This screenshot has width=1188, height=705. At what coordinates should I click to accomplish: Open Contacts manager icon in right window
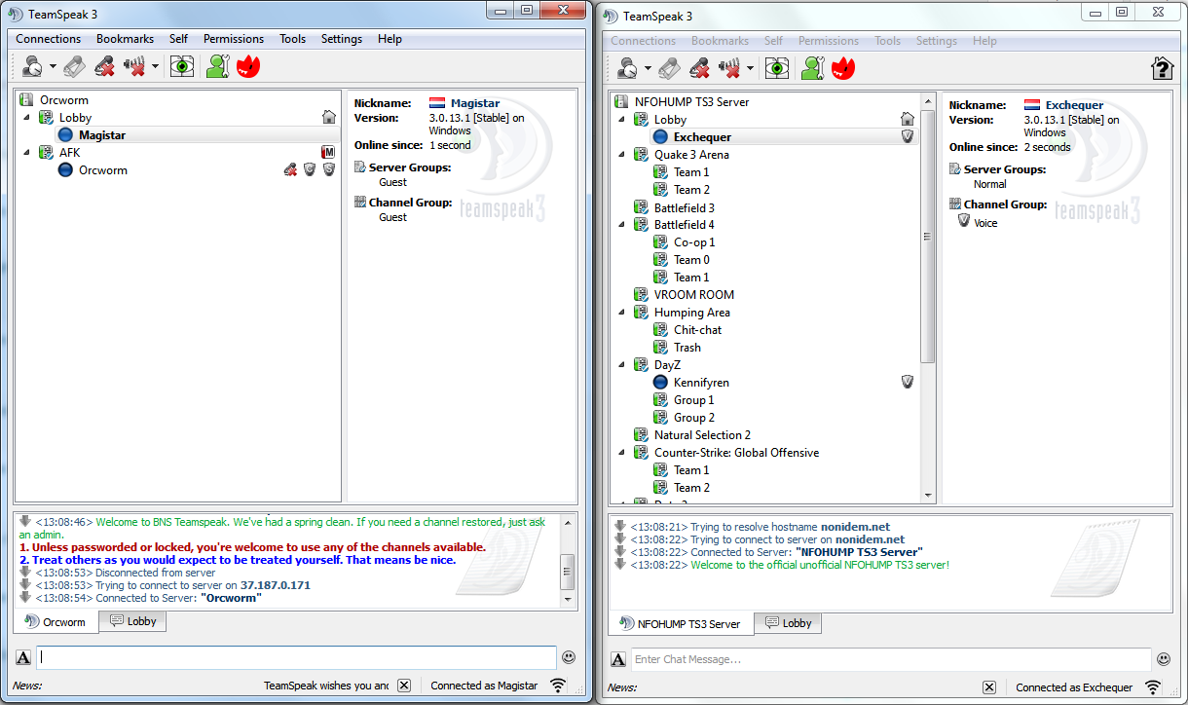click(x=812, y=68)
